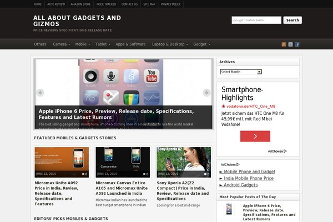Image resolution: width=333 pixels, height=222 pixels.
Task: Click the phone thumbnail in Most Popular Posts
Action: click(229, 209)
